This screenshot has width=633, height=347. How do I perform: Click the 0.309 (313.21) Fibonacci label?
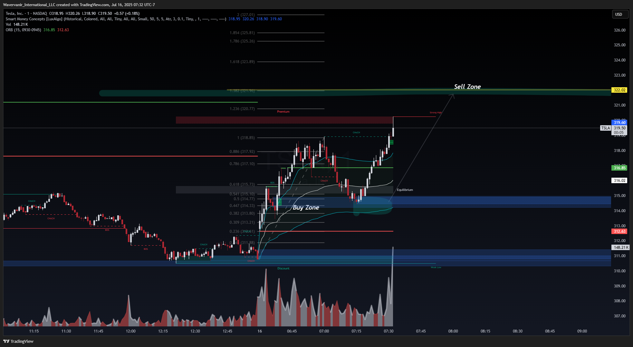click(242, 222)
